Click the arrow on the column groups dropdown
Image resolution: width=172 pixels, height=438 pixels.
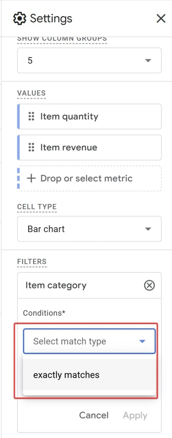(148, 61)
